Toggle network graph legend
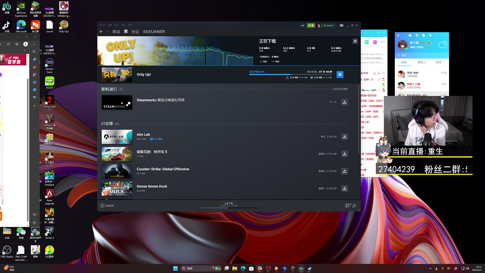Viewport: 485px width, 273px height. tap(263, 61)
